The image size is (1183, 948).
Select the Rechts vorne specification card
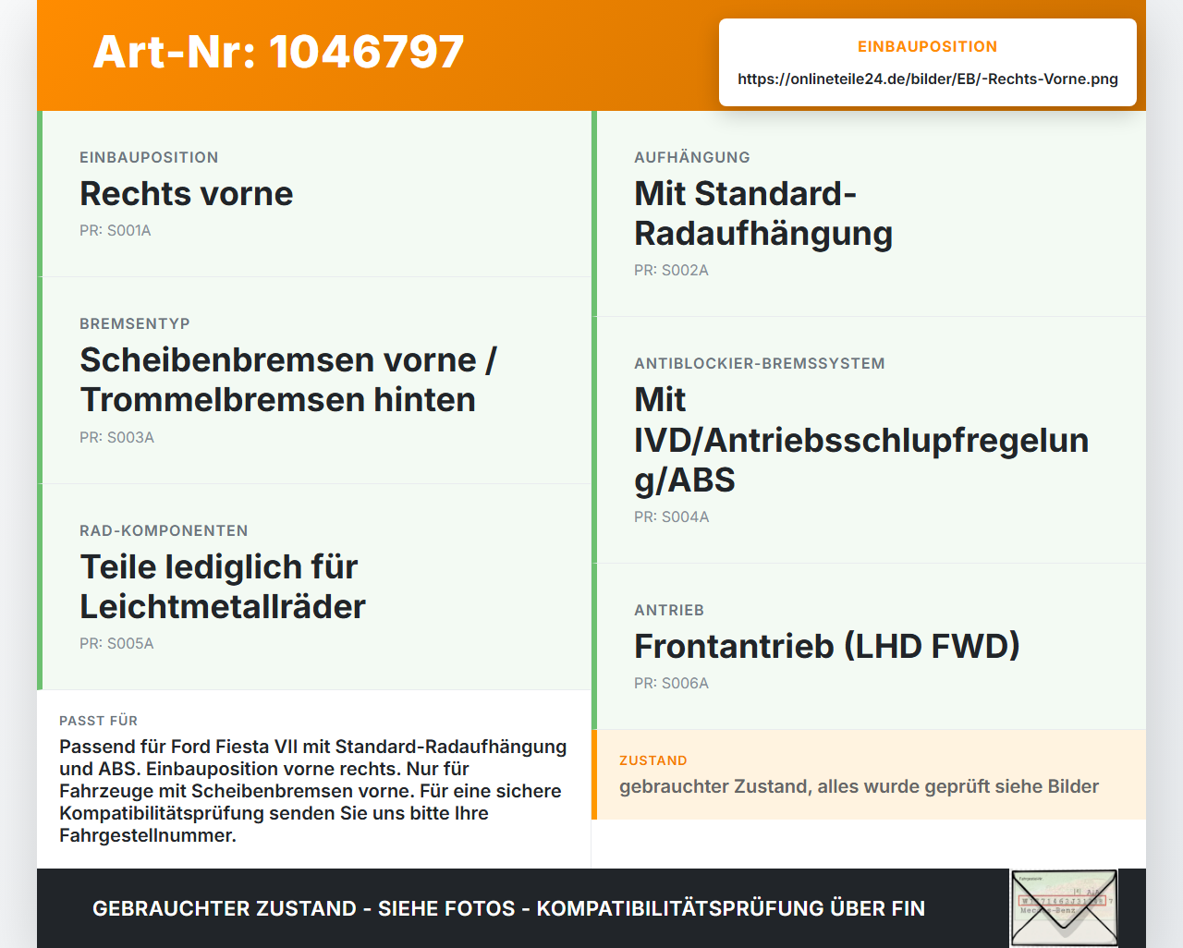314,194
